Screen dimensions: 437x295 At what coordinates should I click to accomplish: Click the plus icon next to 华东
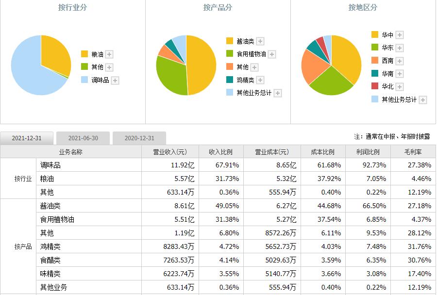pyautogui.click(x=400, y=48)
